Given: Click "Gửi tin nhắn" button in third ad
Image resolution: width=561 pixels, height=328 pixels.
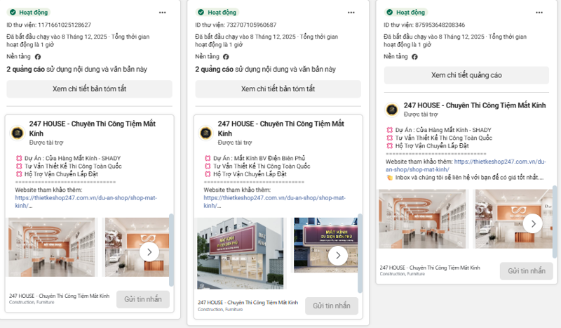Looking at the screenshot, I should [521, 270].
